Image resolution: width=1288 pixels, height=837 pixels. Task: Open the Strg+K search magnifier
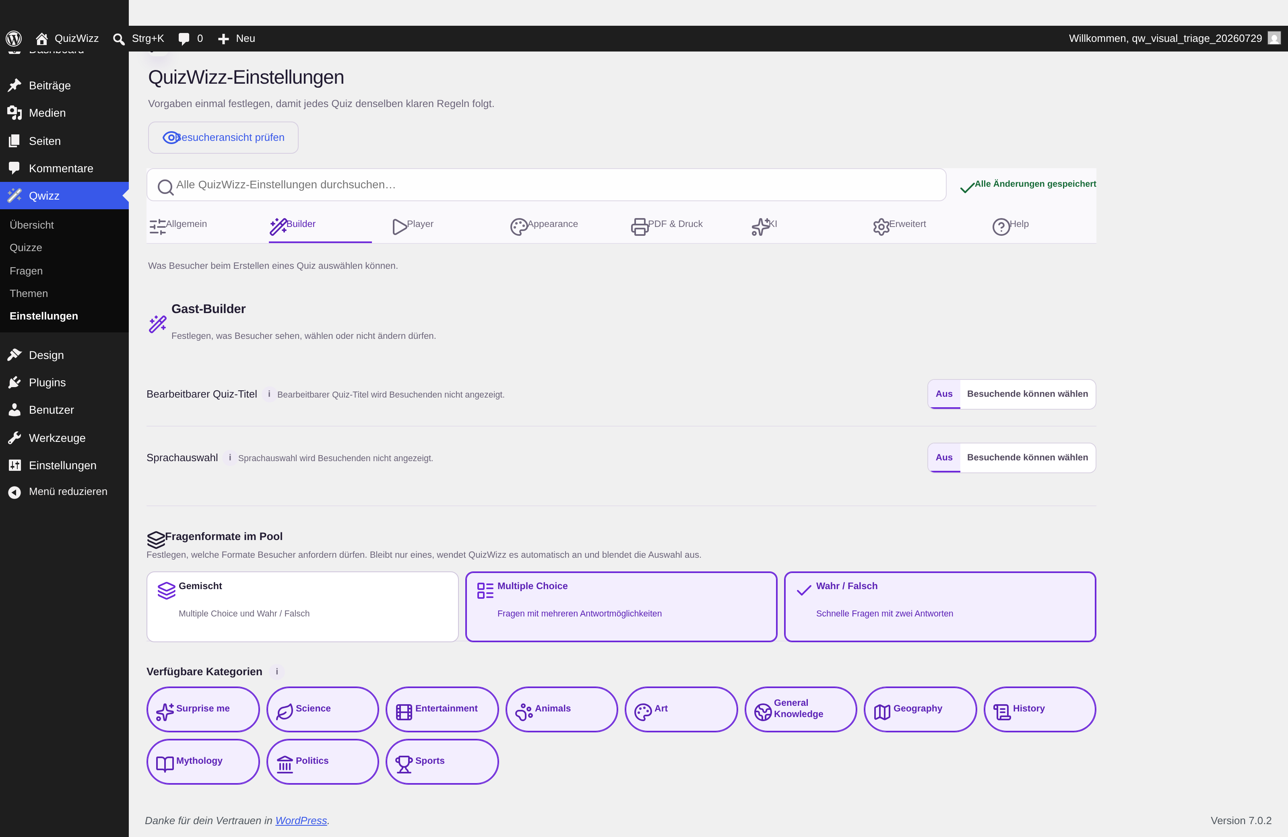[118, 38]
